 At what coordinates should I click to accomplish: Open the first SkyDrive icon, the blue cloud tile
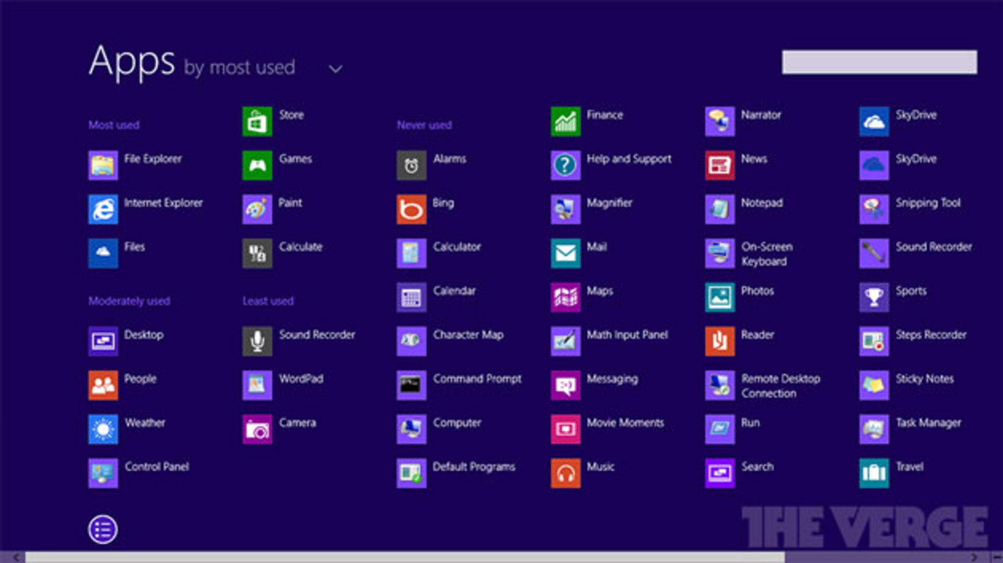click(874, 122)
